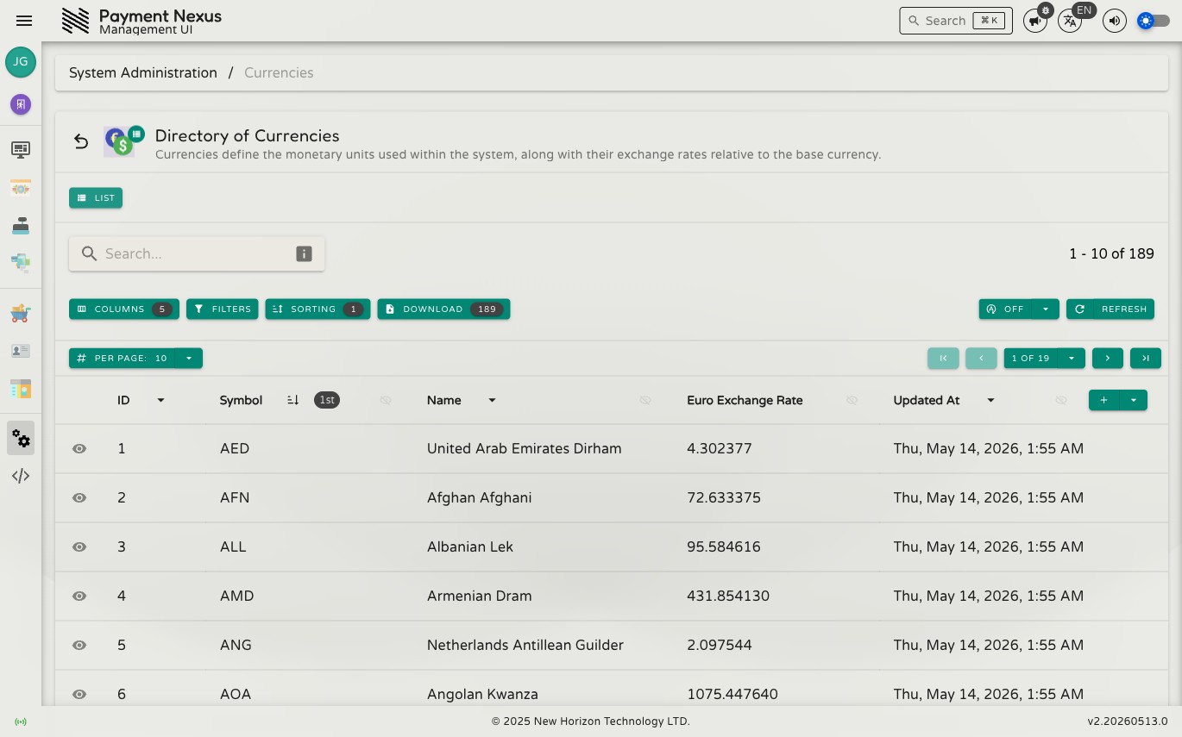
Task: Open the shopping cart sidebar icon
Action: [x=21, y=313]
